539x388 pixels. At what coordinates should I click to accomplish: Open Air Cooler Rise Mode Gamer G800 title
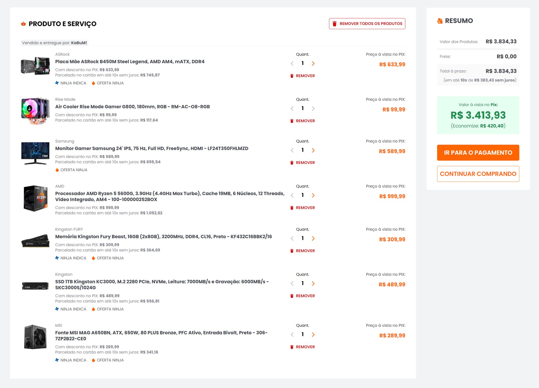133,107
